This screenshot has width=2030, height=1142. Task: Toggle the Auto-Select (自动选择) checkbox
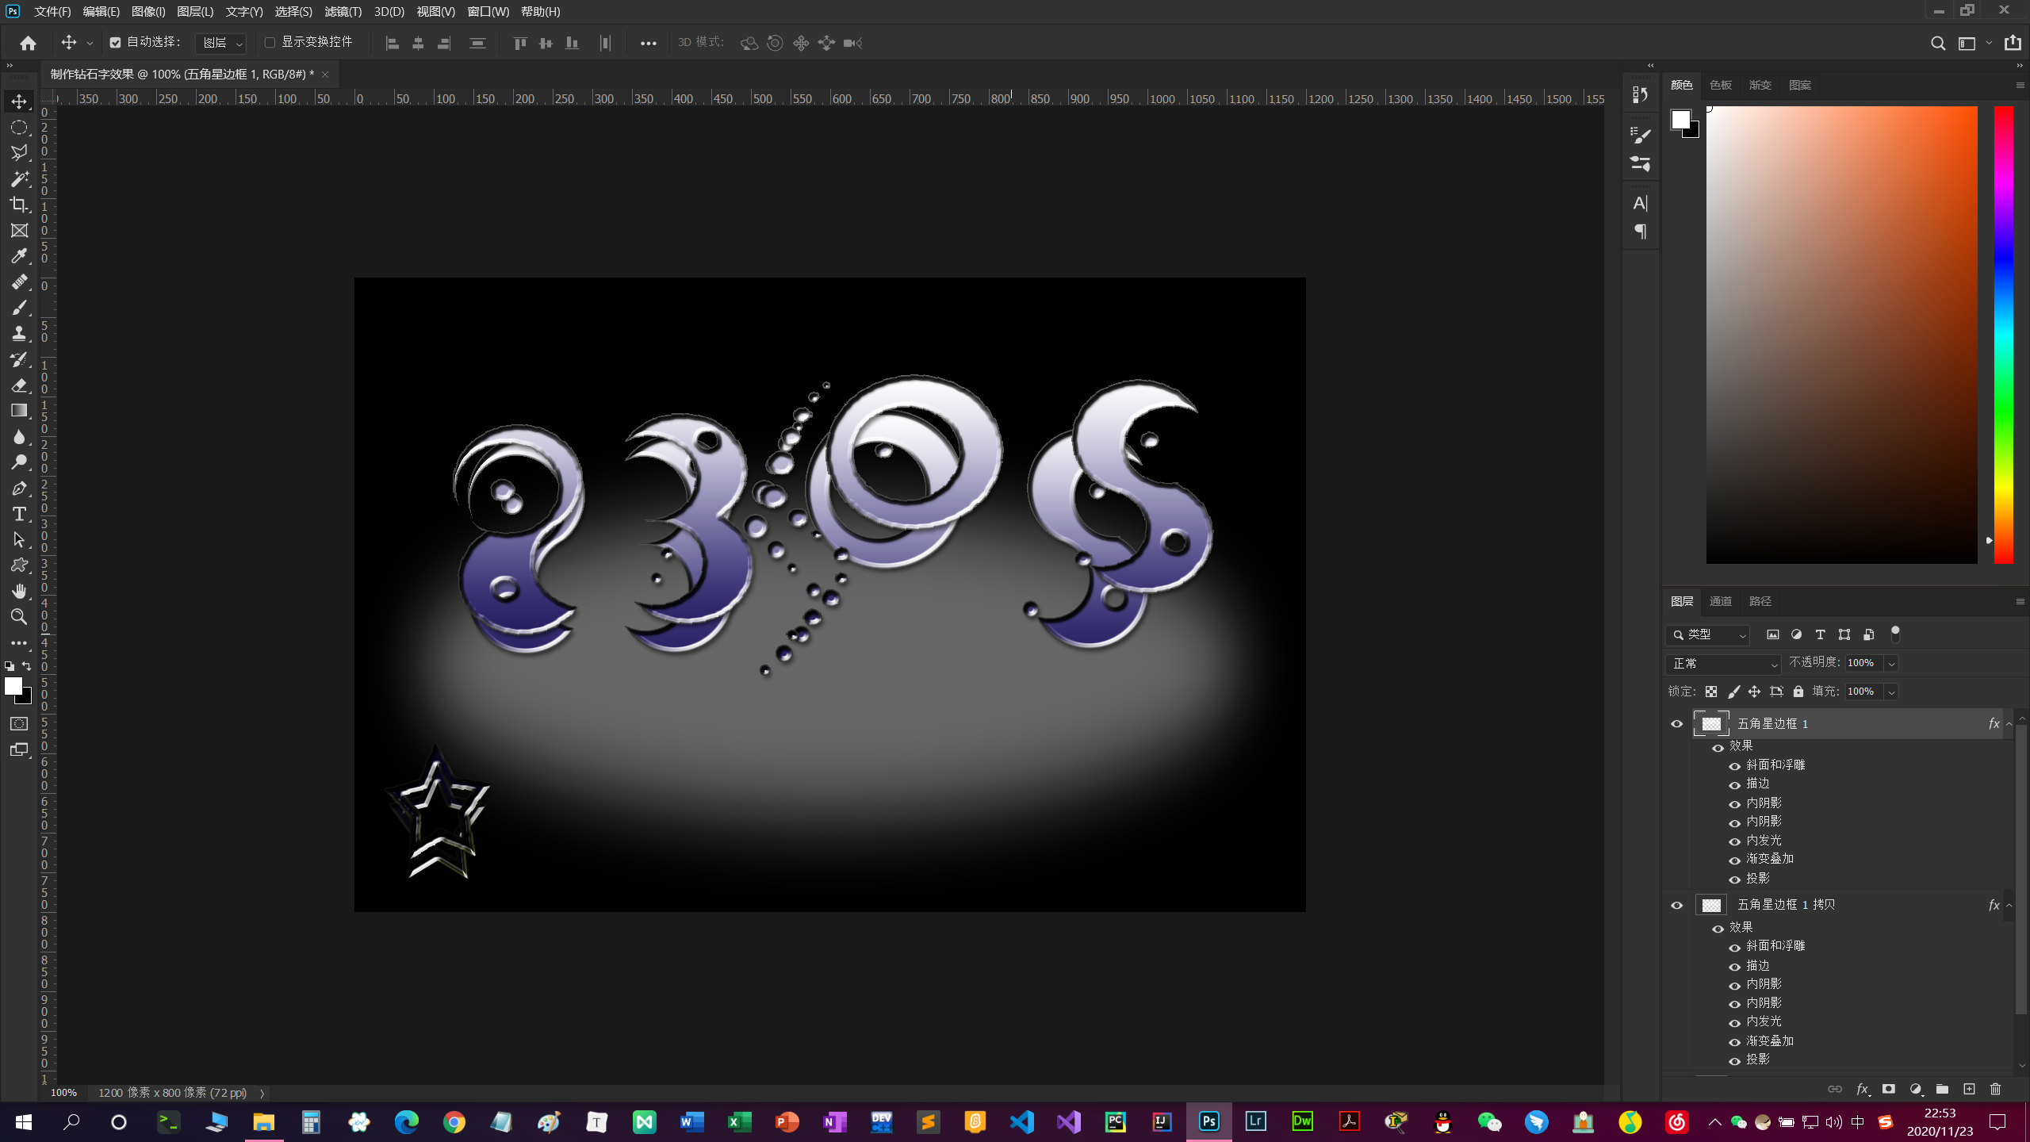(x=116, y=43)
